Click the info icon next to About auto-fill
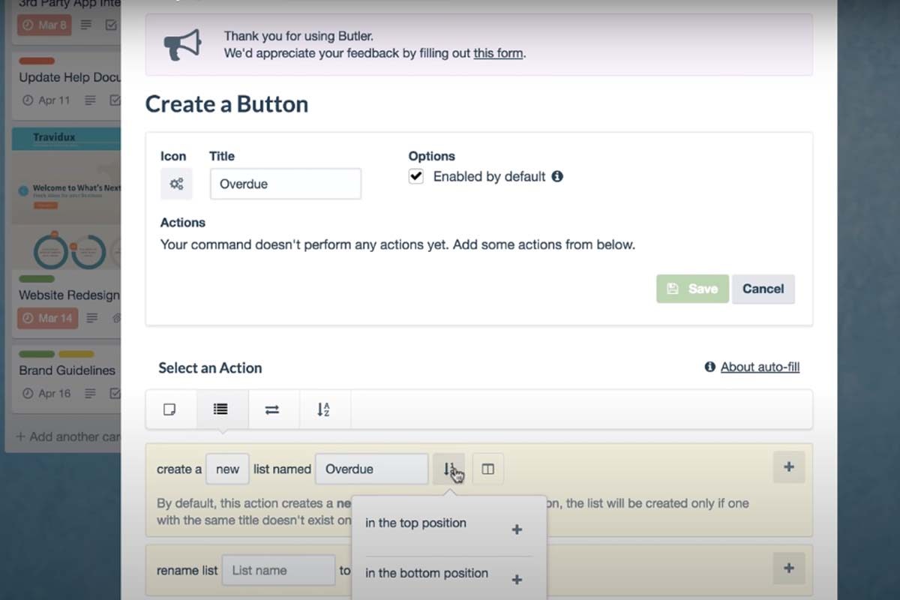This screenshot has width=900, height=600. pyautogui.click(x=709, y=367)
